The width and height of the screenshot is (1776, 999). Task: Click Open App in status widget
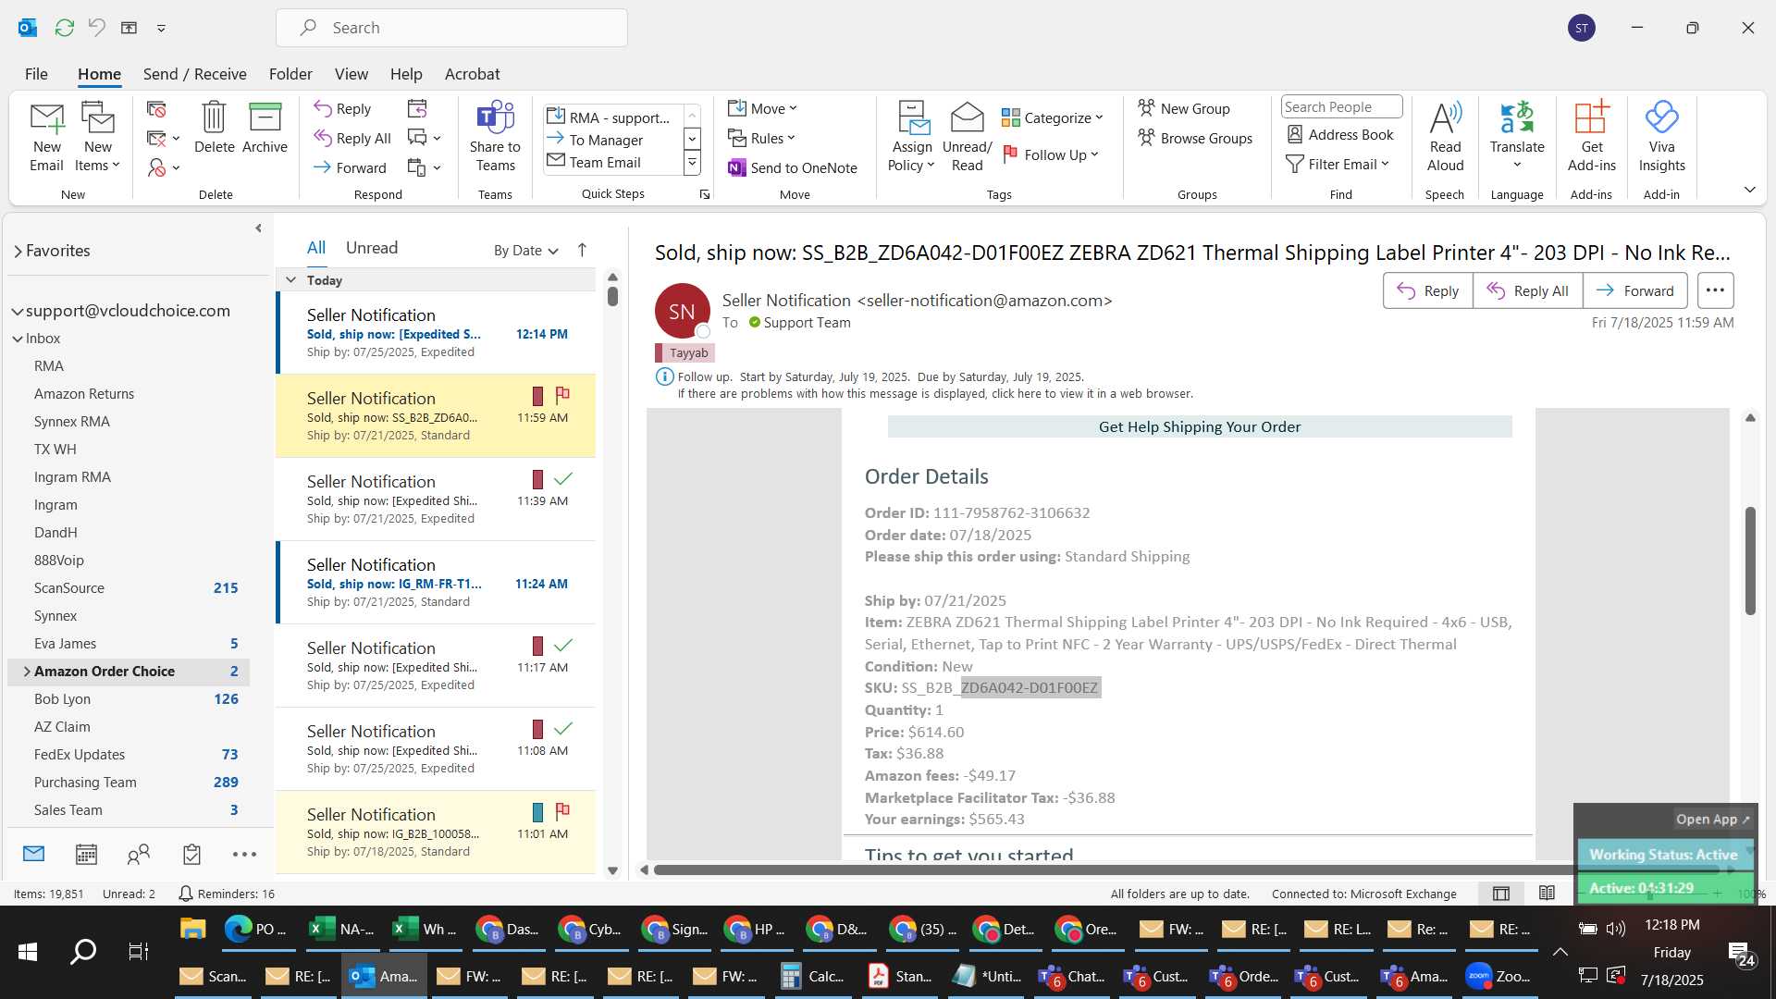click(1712, 819)
